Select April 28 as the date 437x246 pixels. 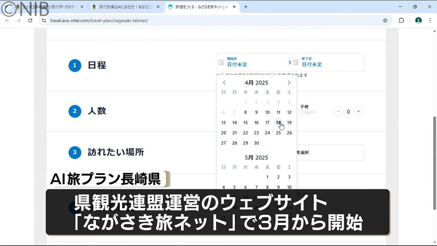[234, 143]
